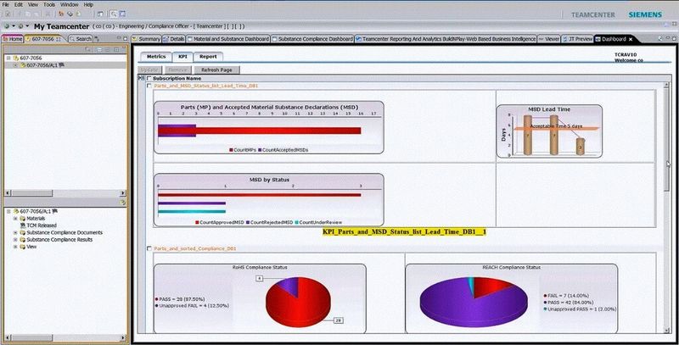Click the Remove button
679x345 pixels.
[x=177, y=70]
